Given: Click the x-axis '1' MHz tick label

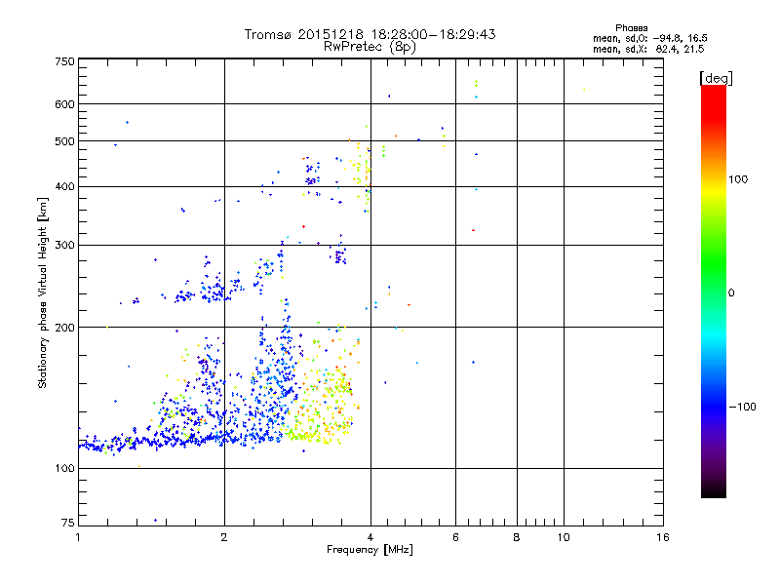Looking at the screenshot, I should pos(78,537).
